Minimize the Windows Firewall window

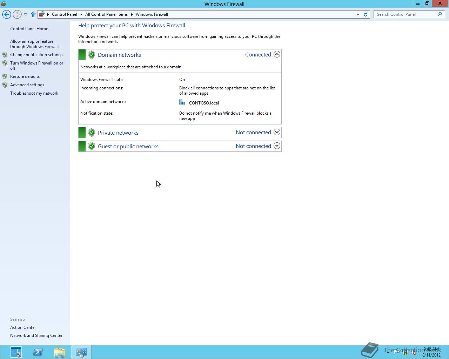[x=418, y=4]
